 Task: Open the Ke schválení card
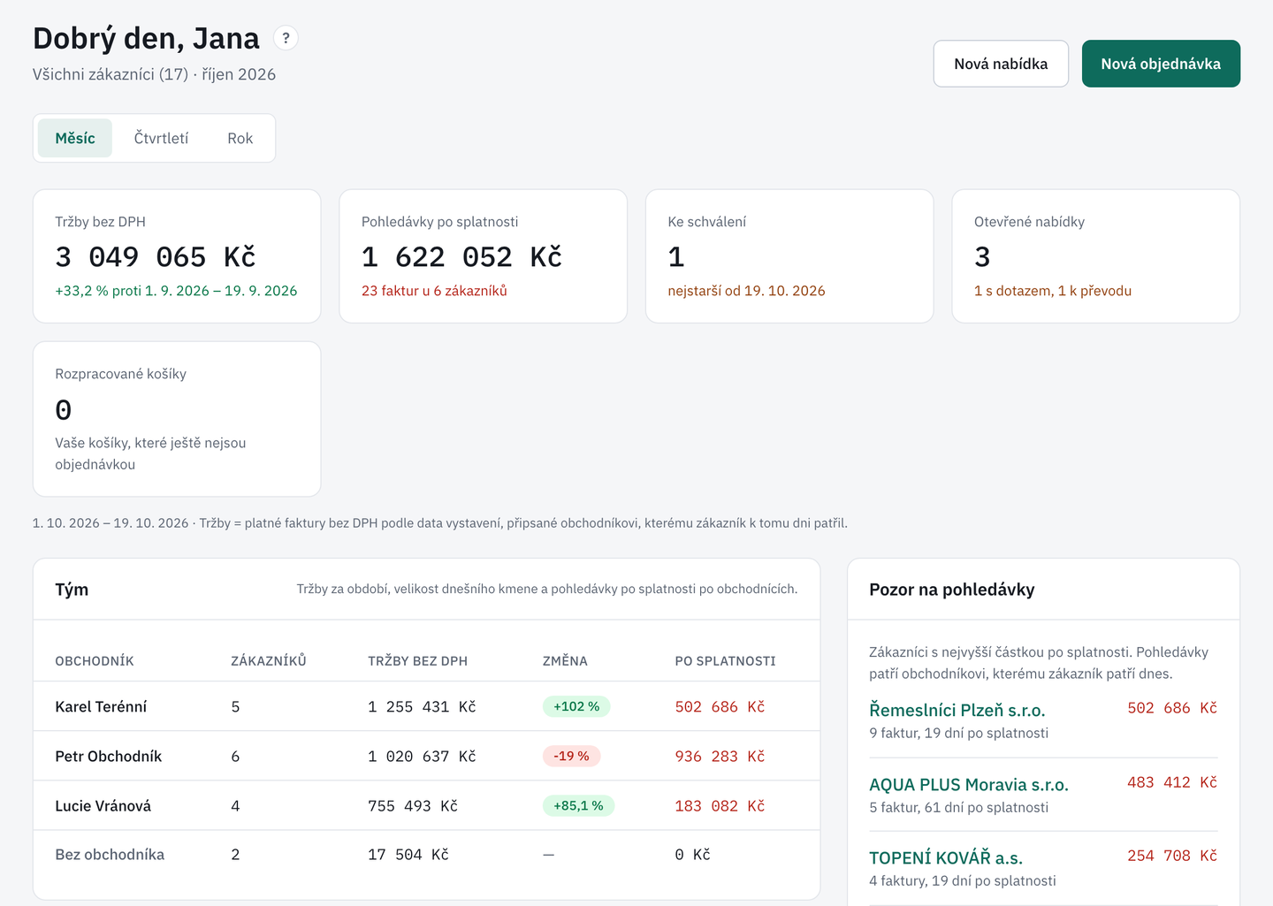click(789, 256)
